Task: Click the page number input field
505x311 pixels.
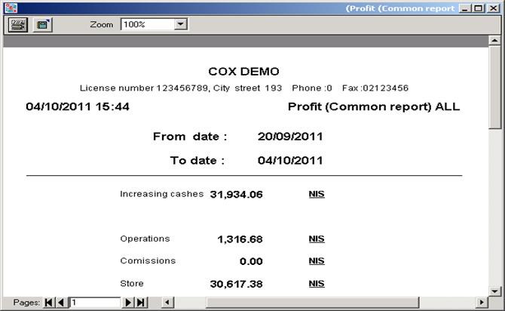Action: 94,303
